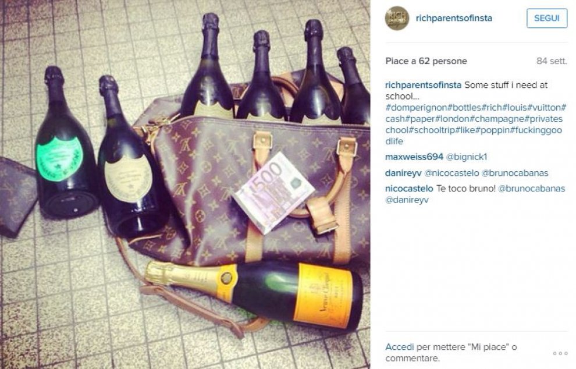Visit commenter nicocastelo's profile

(x=409, y=189)
